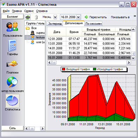This screenshot has width=138, height=138.
Task: Open the Платежи payments icon
Action: (12, 64)
